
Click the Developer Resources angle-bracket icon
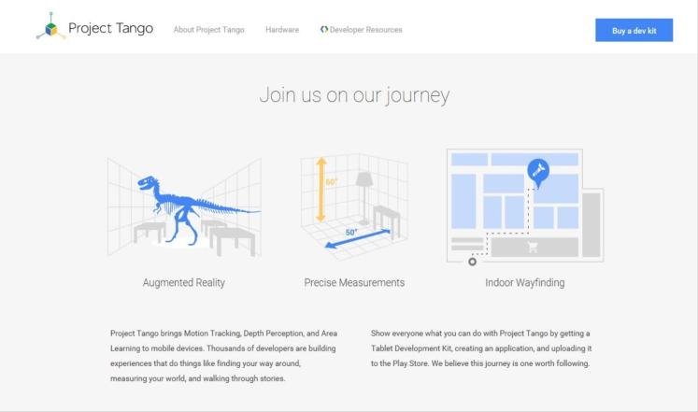tap(324, 30)
